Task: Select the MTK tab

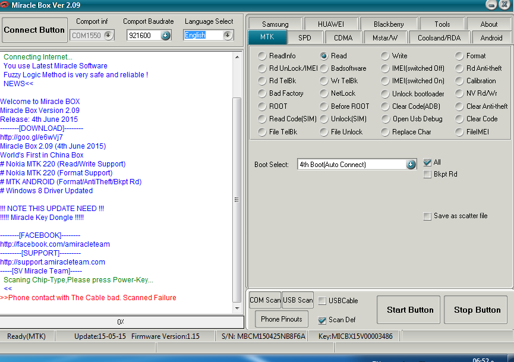Action: (x=267, y=37)
